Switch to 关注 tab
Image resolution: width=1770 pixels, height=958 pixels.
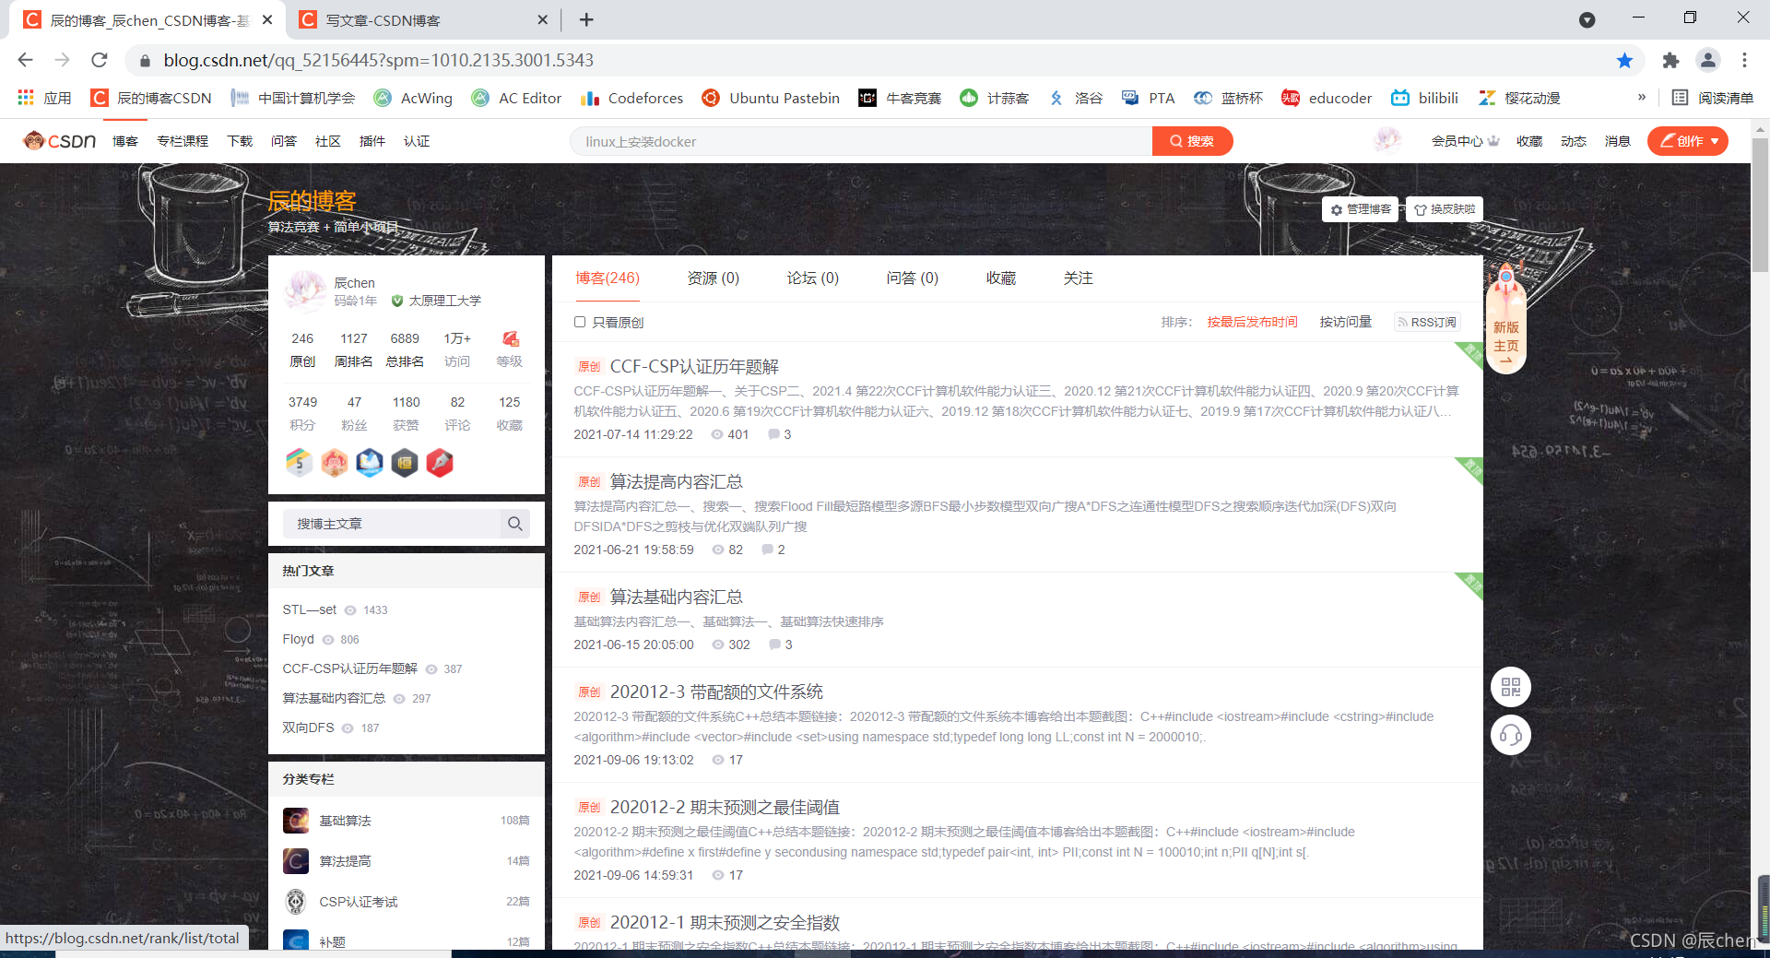pos(1079,278)
